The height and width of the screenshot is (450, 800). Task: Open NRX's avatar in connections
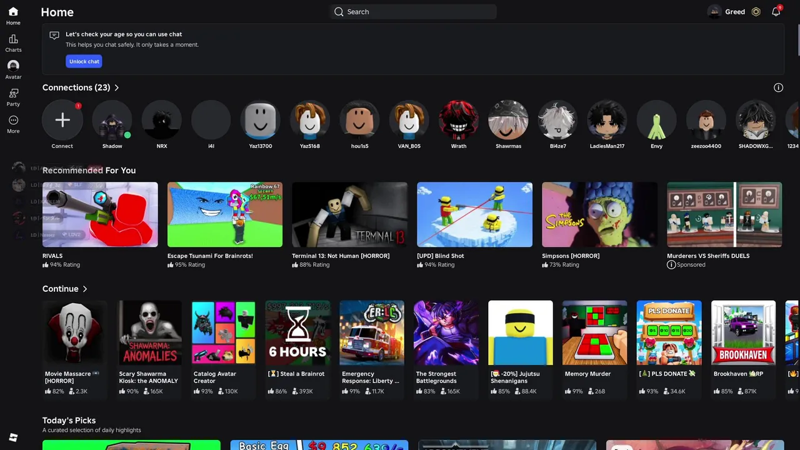(x=162, y=120)
